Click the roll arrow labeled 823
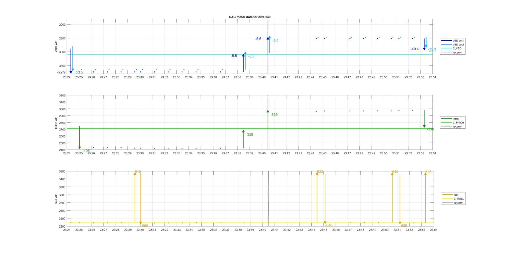This screenshot has width=514, height=254. click(317, 197)
